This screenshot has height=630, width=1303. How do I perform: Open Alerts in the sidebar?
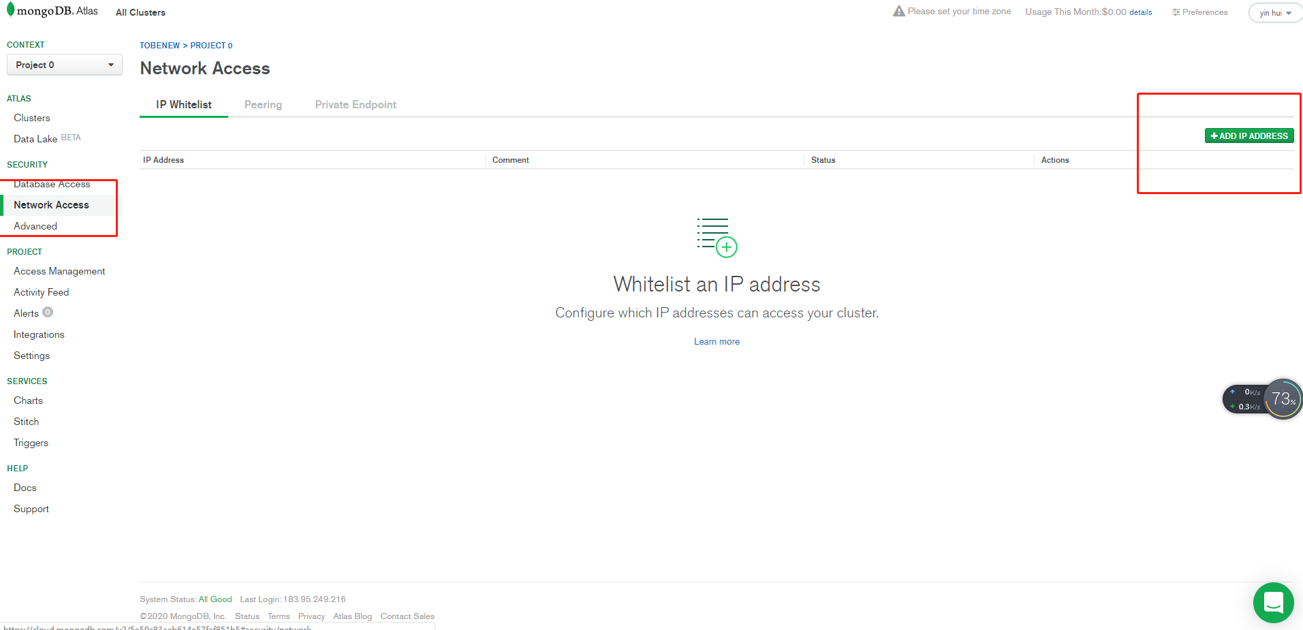(26, 313)
